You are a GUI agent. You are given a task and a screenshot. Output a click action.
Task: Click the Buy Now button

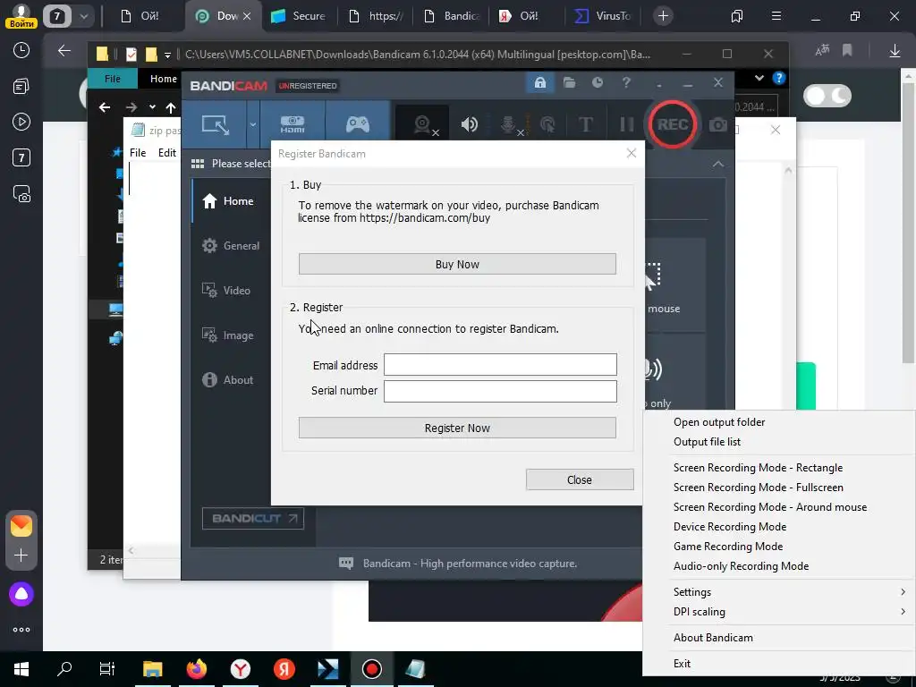point(457,264)
